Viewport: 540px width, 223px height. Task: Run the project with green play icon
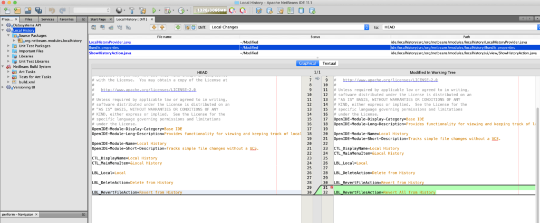click(x=155, y=10)
